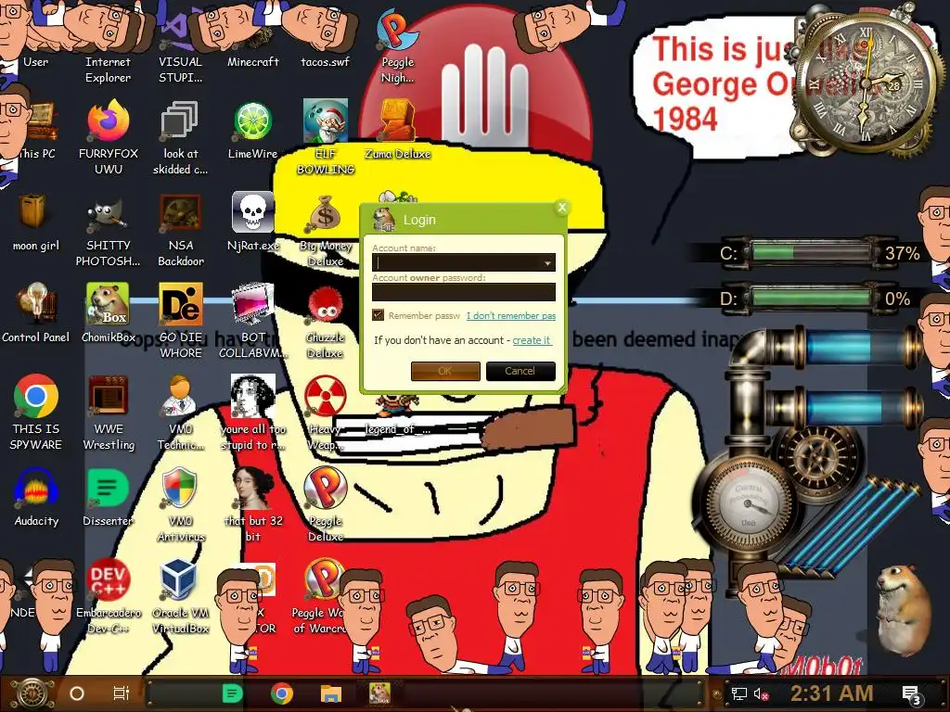Screen dimensions: 950x712
Task: Open the Dissenter taskbar button
Action: (232, 693)
